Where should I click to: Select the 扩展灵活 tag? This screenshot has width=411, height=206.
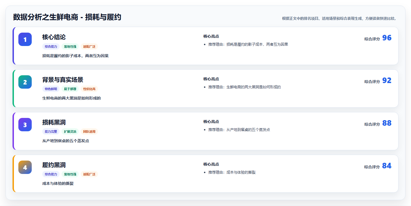click(x=70, y=132)
